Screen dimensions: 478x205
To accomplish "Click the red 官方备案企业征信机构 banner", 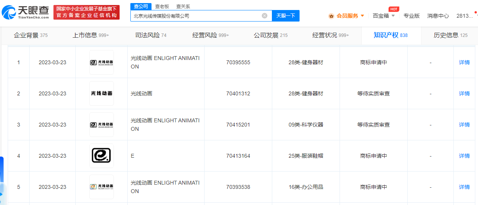I will 87,12.
